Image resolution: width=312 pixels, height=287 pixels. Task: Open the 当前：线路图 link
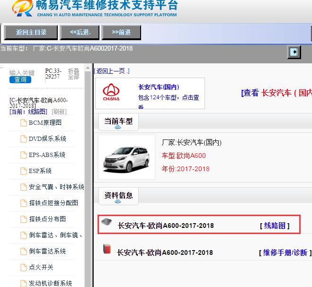28,112
